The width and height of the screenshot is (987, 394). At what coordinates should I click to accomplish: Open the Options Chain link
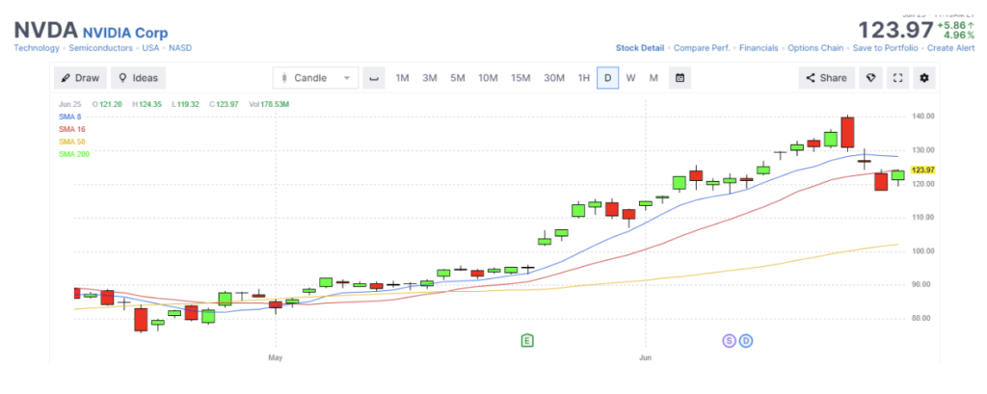click(x=815, y=48)
